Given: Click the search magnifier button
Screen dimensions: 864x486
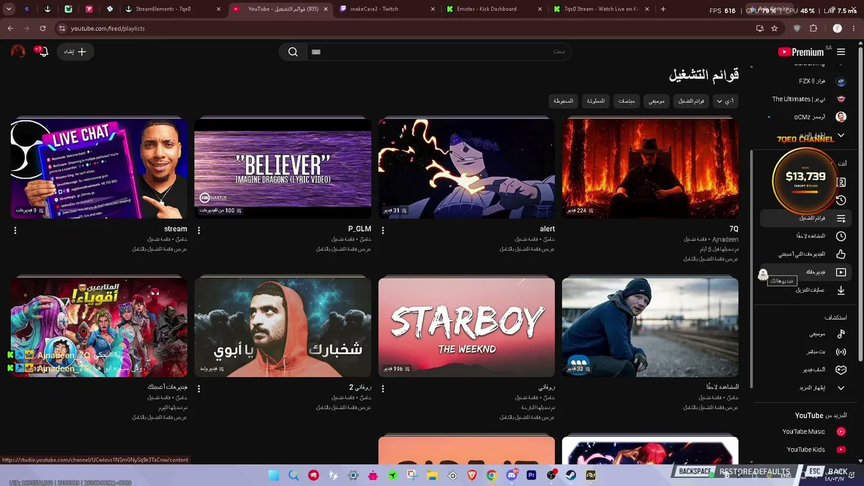Looking at the screenshot, I should click(x=293, y=52).
